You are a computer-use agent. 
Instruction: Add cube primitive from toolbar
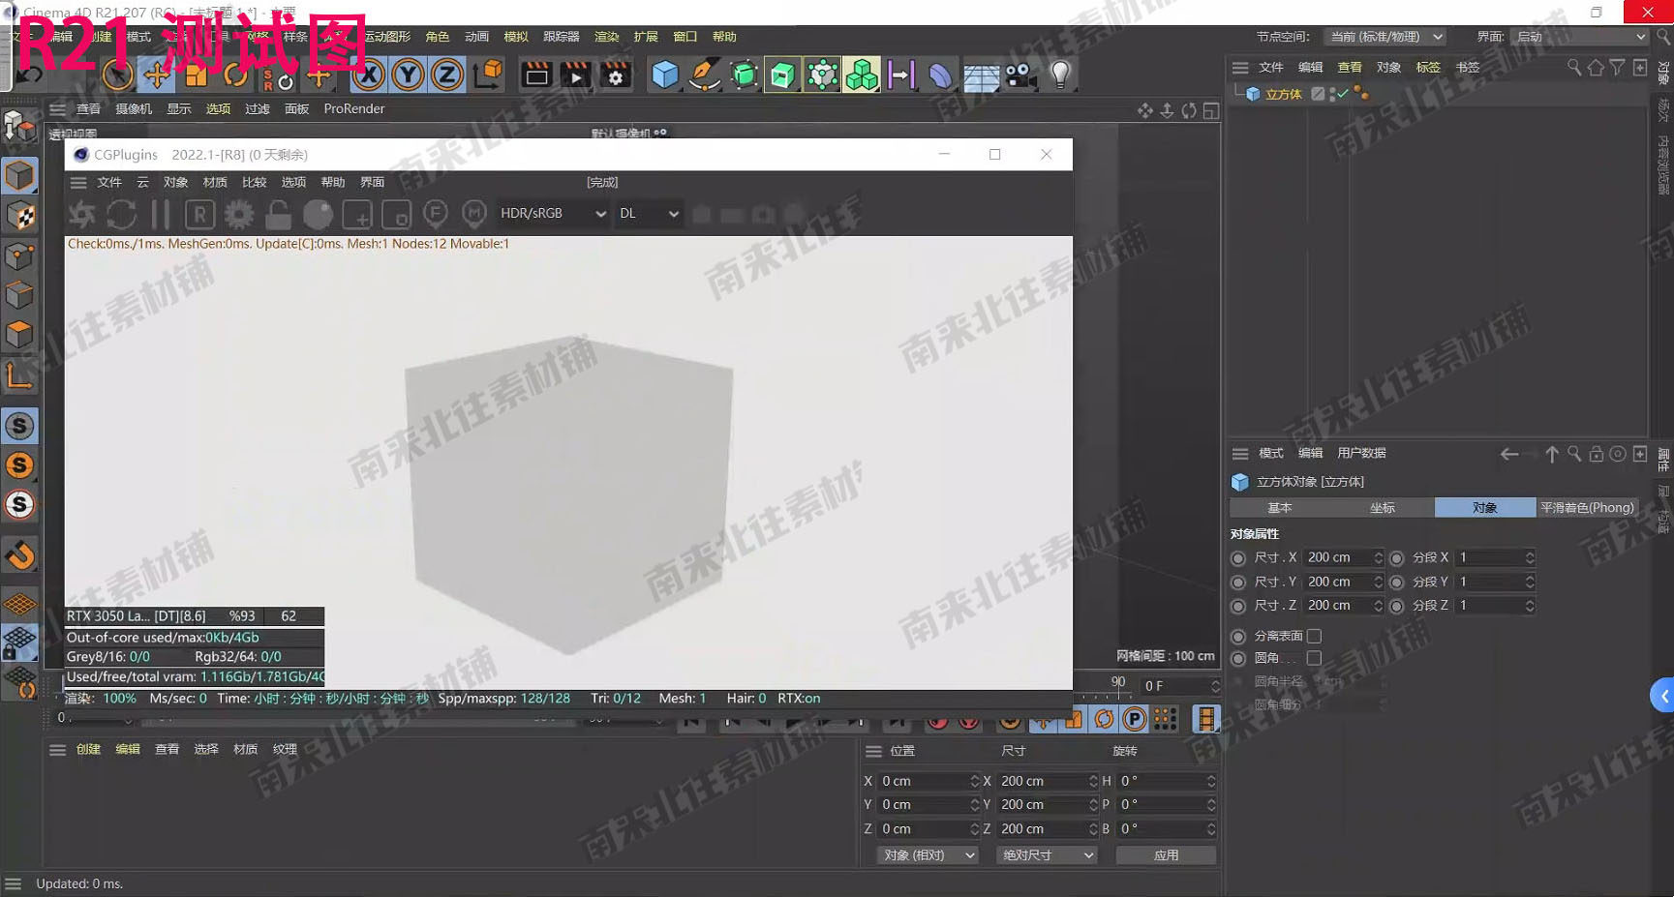(665, 75)
